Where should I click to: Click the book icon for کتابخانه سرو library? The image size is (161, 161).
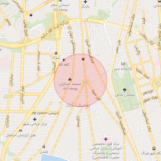click(x=123, y=64)
